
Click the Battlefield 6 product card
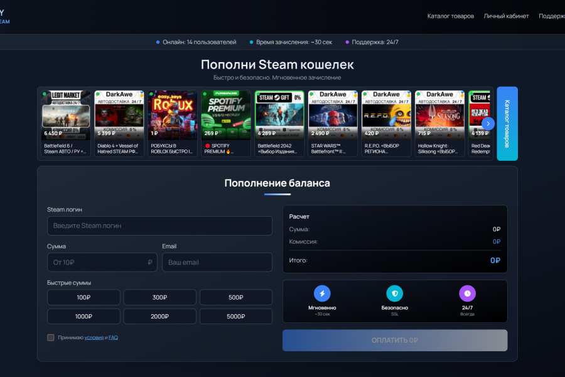pyautogui.click(x=65, y=123)
